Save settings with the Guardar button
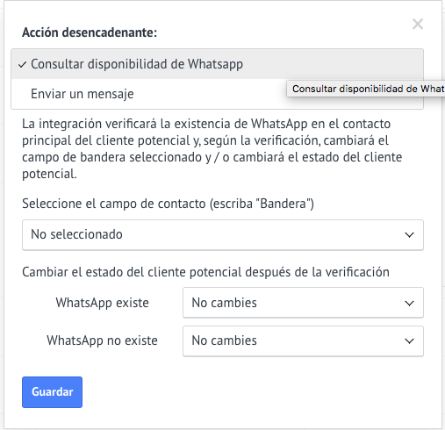 coord(52,392)
